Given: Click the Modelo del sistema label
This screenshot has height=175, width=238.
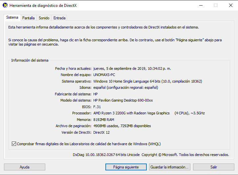Looking at the screenshot, I should tap(76, 100).
